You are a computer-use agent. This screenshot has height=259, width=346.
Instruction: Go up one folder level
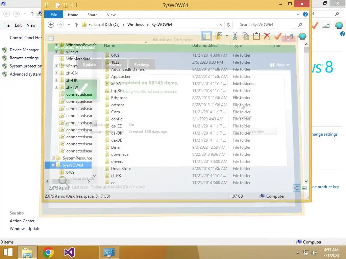coord(76,24)
